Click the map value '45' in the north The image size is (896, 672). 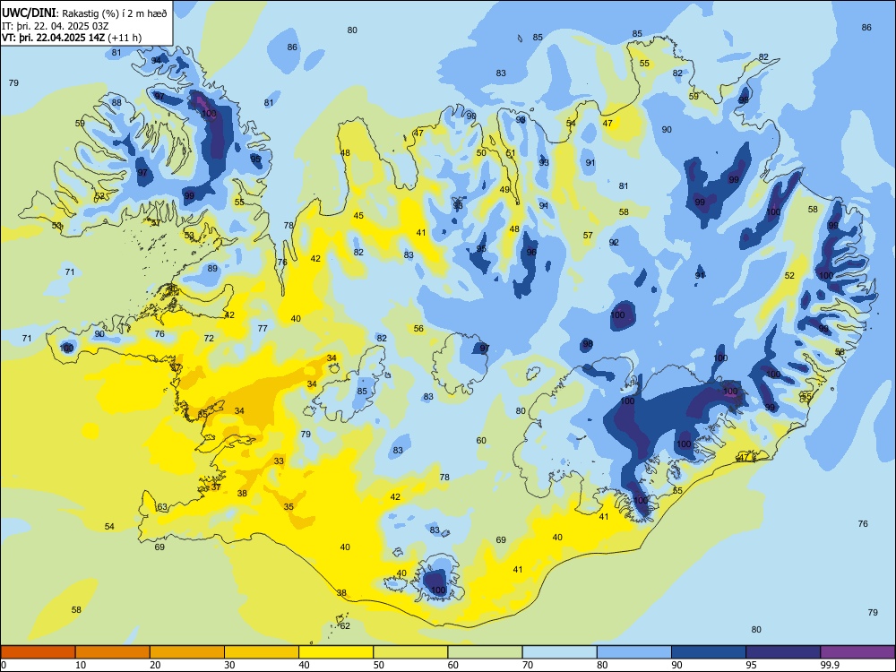point(358,215)
